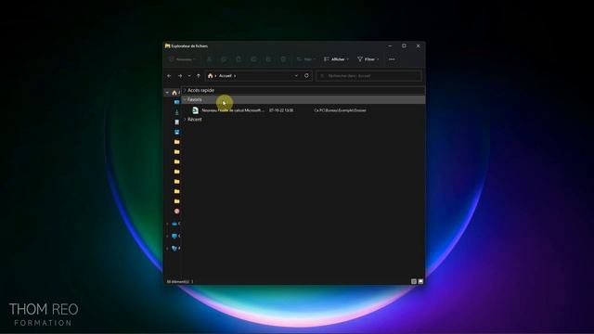Click the item count in the status bar
Screen dimensions: 594x334
click(177, 282)
